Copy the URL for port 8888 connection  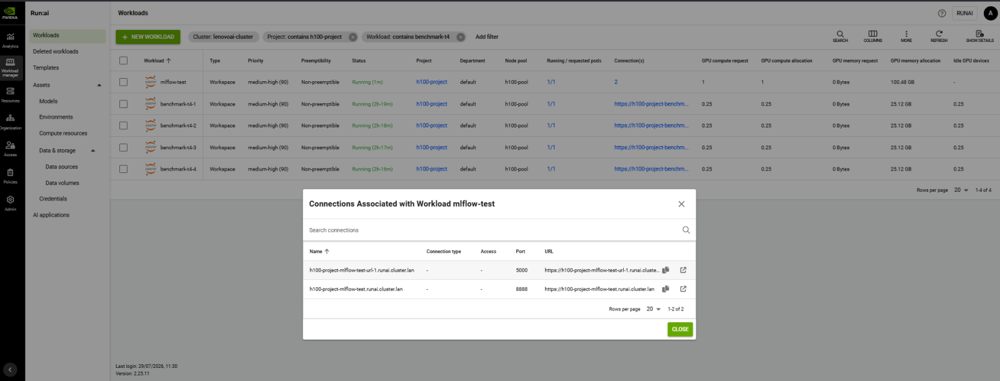666,289
